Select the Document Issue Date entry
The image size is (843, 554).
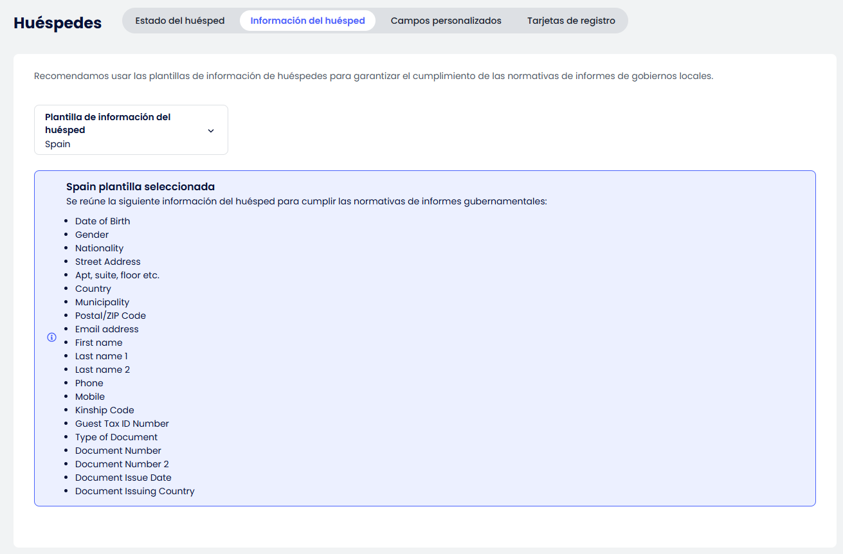coord(123,478)
